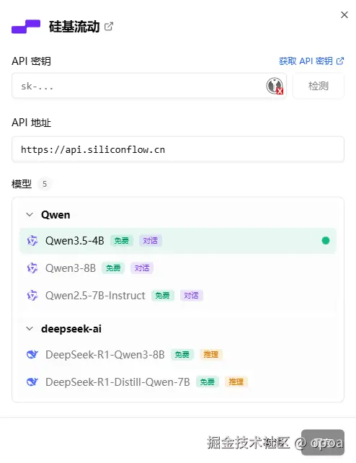
Task: Click the 对话 tag on Qwen3-8B
Action: [142, 268]
